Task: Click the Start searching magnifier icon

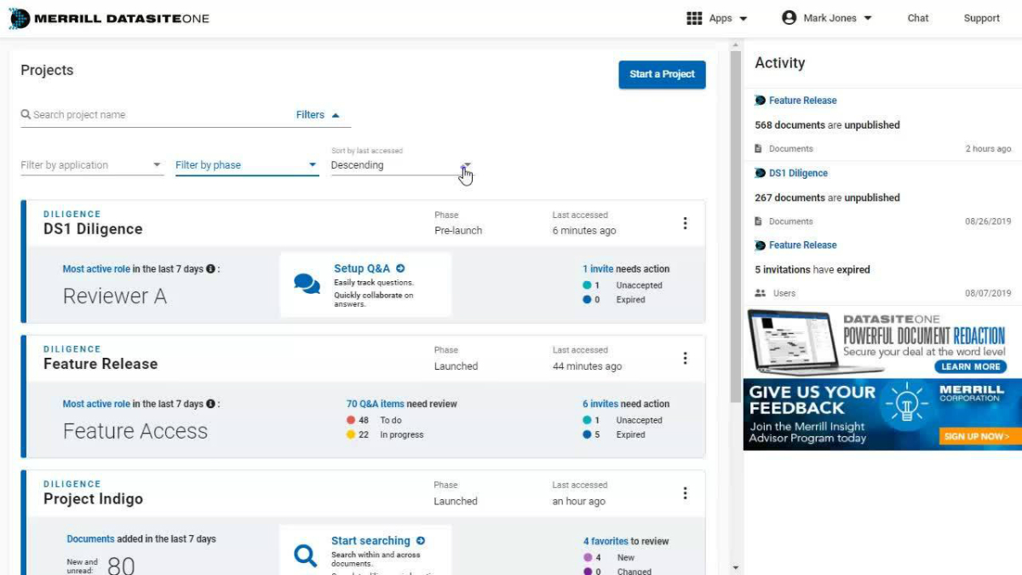Action: coord(305,555)
